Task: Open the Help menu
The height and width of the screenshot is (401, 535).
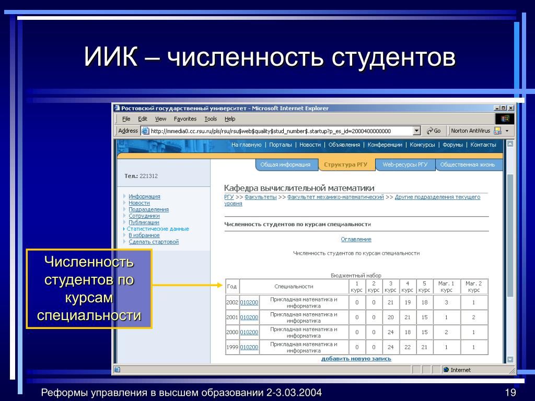Action: (230, 119)
